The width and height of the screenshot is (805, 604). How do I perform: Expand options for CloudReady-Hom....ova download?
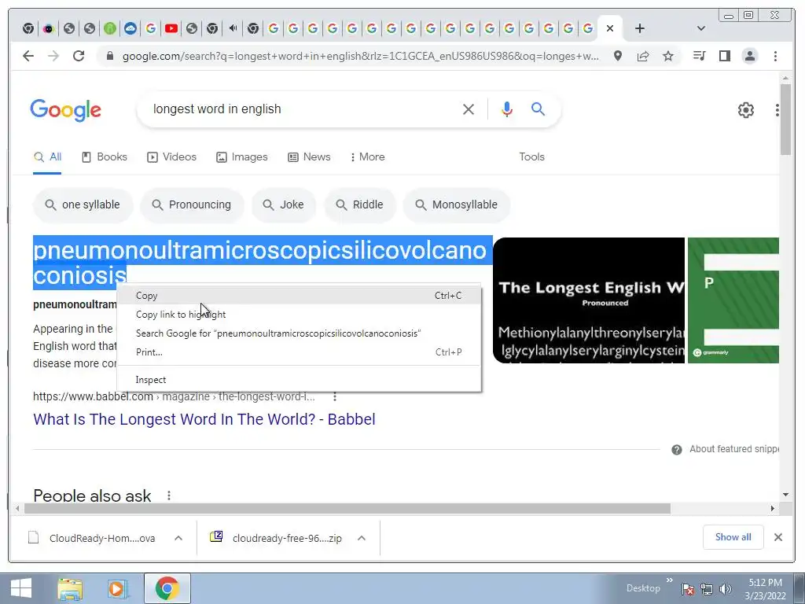tap(178, 538)
